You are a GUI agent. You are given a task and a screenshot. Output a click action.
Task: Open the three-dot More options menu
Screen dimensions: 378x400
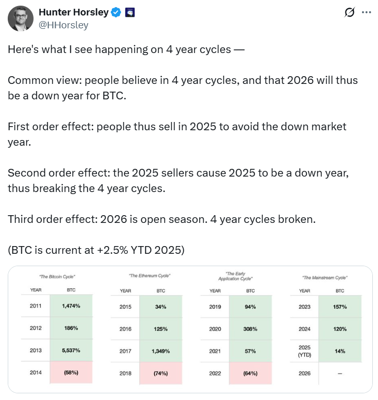click(x=366, y=12)
